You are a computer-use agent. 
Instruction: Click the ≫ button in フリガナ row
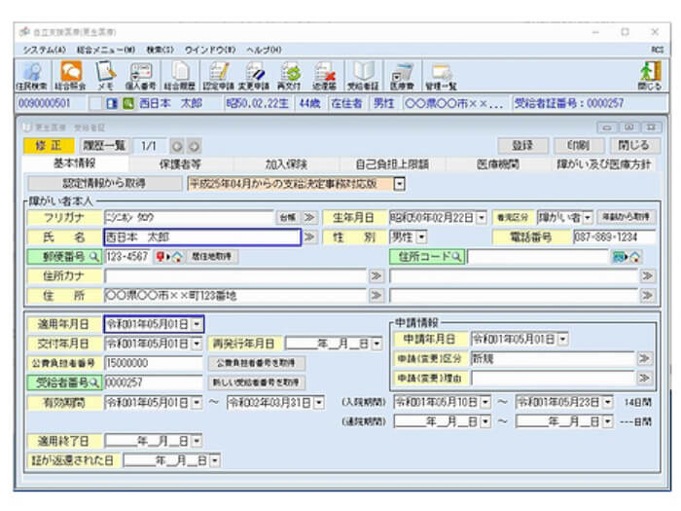point(309,217)
